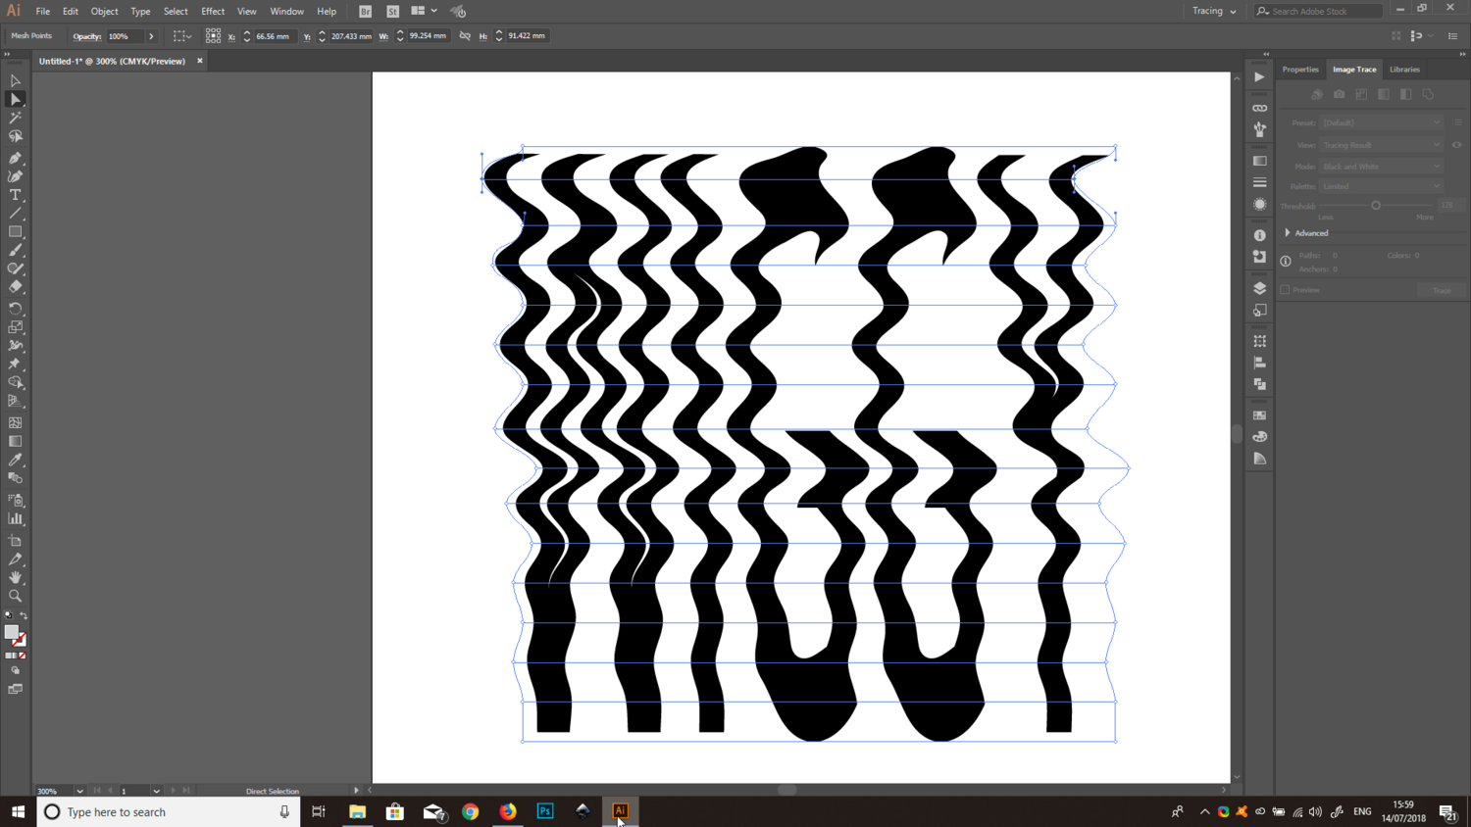This screenshot has height=827, width=1471.
Task: Open the Preset dropdown in Image Trace
Action: coord(1381,122)
